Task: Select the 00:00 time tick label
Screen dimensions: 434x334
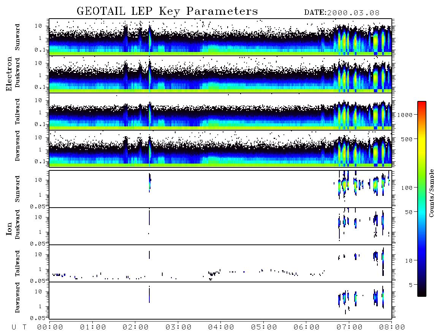Action: [50, 328]
